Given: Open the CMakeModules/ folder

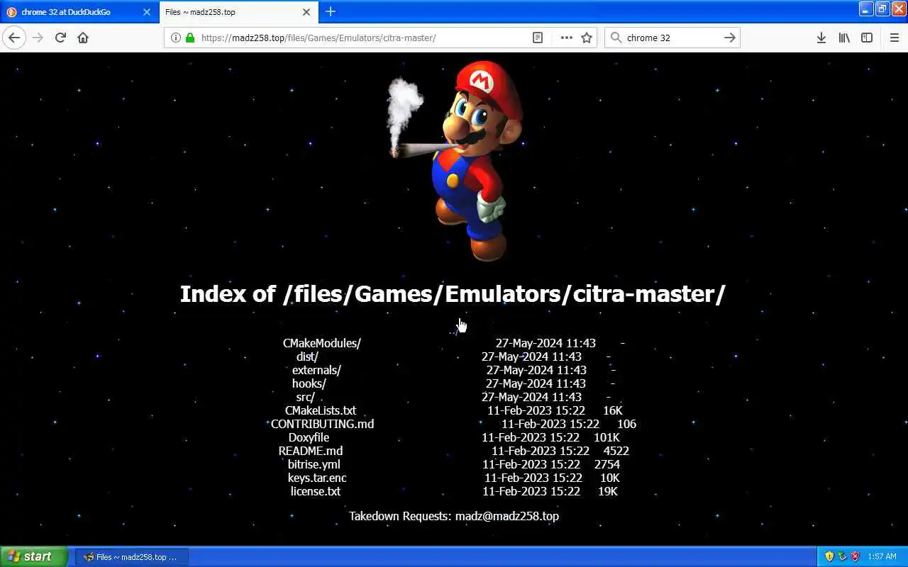Looking at the screenshot, I should [x=322, y=343].
